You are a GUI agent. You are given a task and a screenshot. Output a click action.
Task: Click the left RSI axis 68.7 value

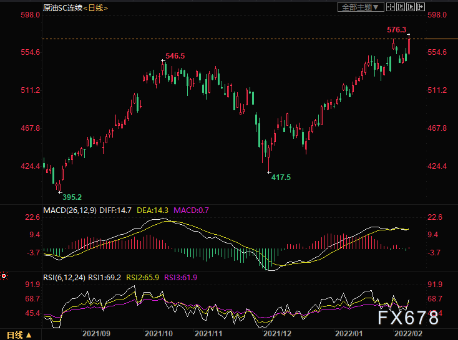(x=32, y=299)
